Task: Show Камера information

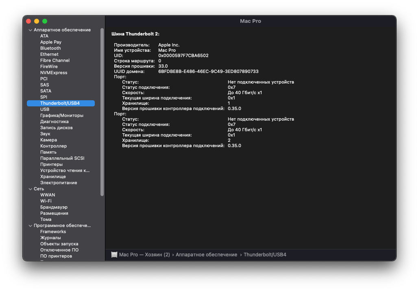Action: click(x=48, y=140)
